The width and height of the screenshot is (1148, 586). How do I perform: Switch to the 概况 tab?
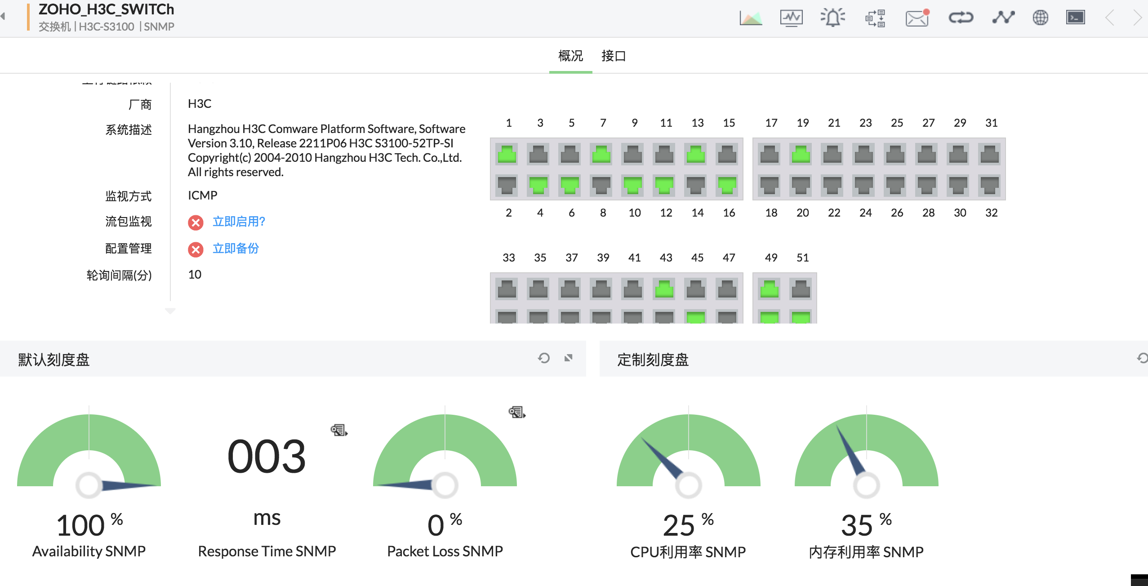[570, 56]
